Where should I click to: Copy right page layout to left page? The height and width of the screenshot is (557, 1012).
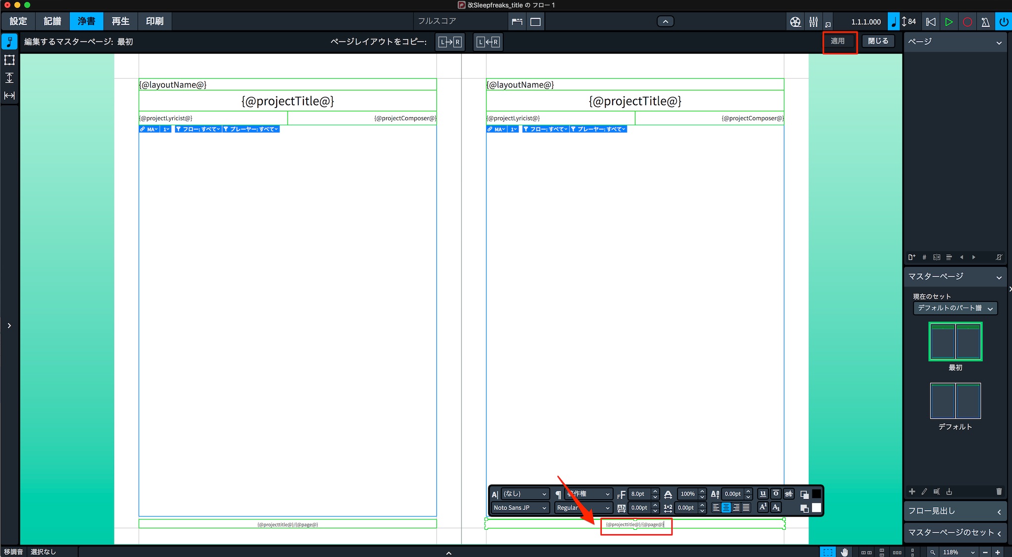pyautogui.click(x=488, y=42)
